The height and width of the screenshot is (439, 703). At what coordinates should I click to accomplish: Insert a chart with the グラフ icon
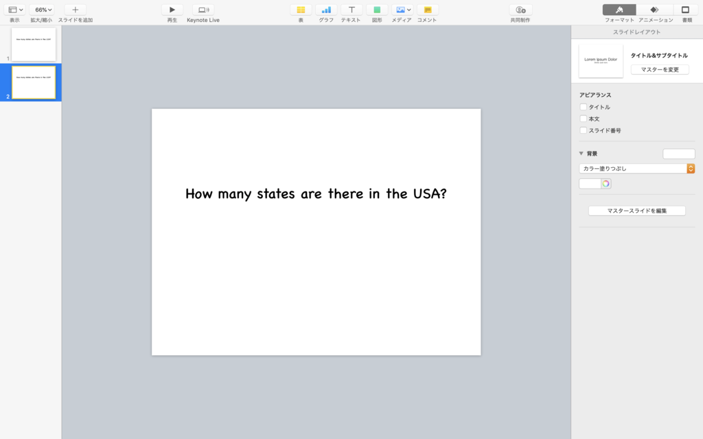[x=326, y=10]
